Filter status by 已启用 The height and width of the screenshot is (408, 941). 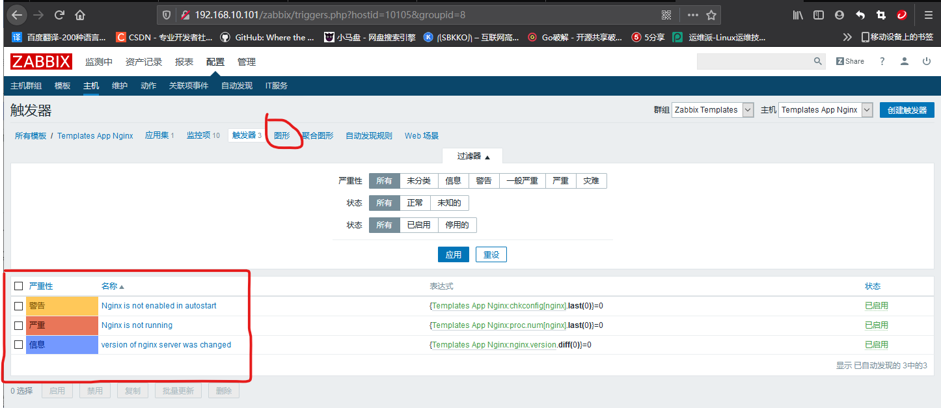[x=418, y=225]
